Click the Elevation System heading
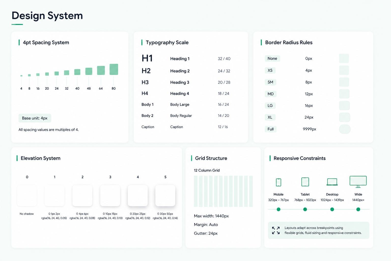The height and width of the screenshot is (261, 391). [x=40, y=158]
